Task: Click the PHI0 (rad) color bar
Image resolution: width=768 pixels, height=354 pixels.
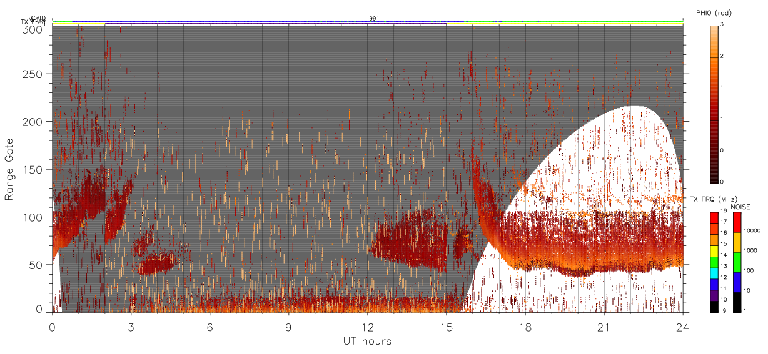Action: (715, 104)
